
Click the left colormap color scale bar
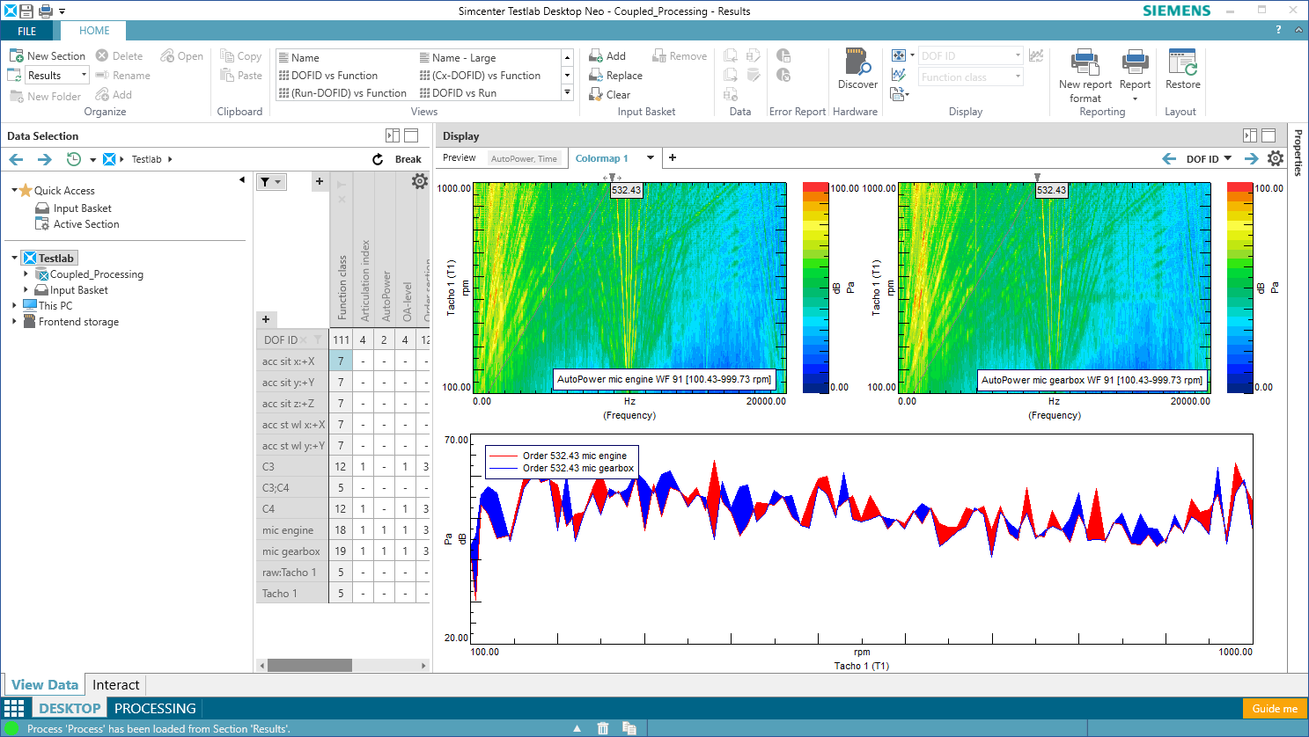tap(816, 288)
